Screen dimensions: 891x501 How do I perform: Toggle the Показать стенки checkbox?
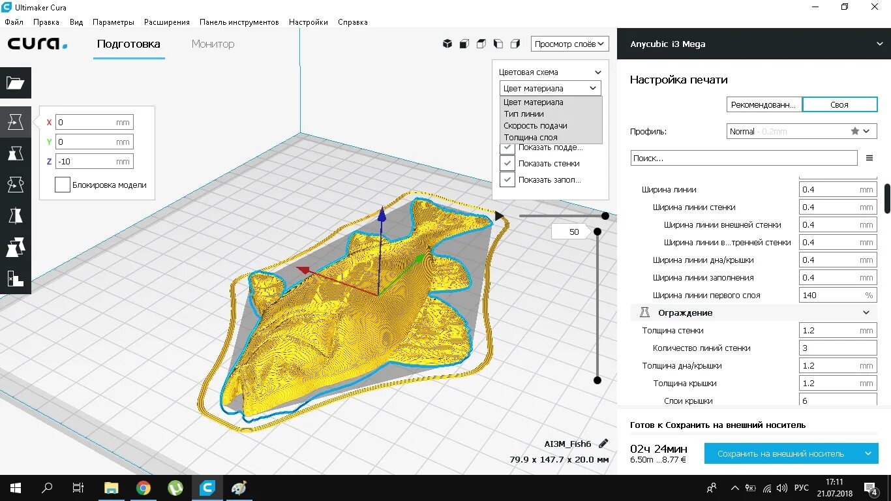[507, 163]
